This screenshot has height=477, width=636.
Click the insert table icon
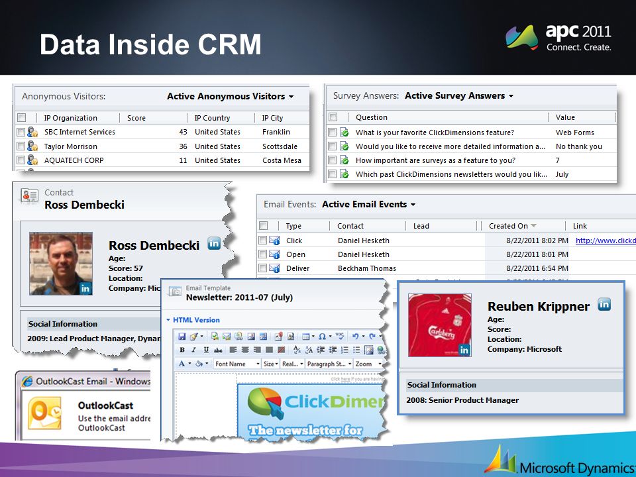pyautogui.click(x=306, y=337)
